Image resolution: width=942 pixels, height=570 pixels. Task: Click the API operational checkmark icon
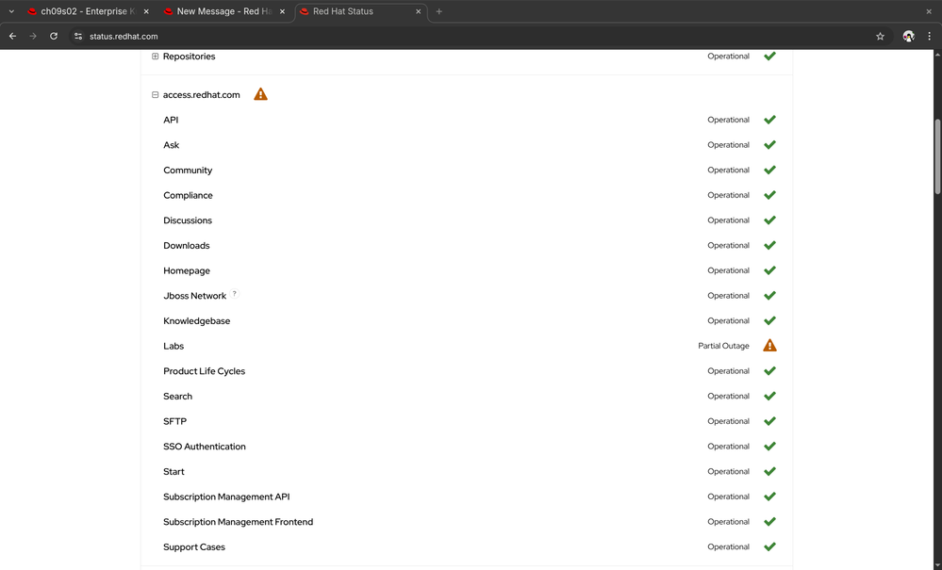769,120
